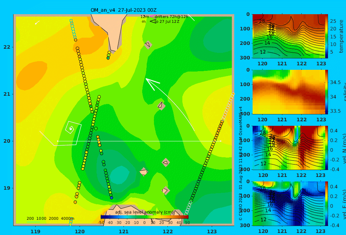
Task: Open the salinity section panel
Action: pyautogui.click(x=289, y=92)
